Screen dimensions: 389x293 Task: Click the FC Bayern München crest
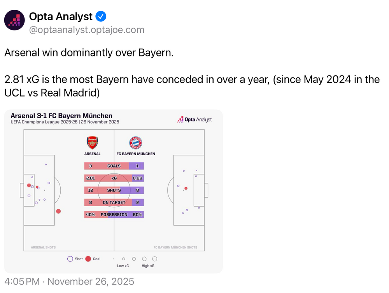pyautogui.click(x=135, y=142)
